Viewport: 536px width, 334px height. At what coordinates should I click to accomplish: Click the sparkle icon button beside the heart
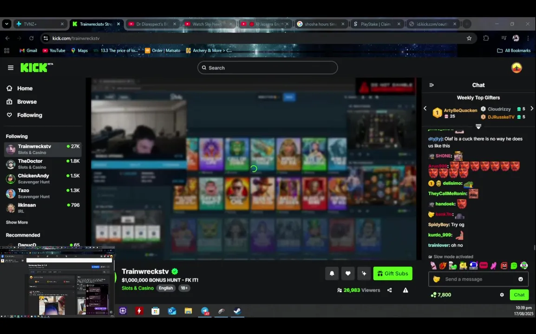point(364,274)
